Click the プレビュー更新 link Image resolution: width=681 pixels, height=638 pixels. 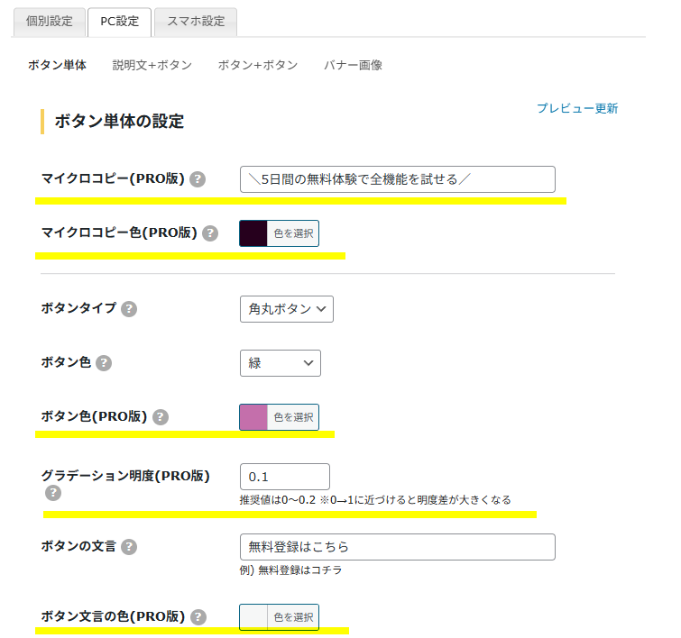click(577, 108)
